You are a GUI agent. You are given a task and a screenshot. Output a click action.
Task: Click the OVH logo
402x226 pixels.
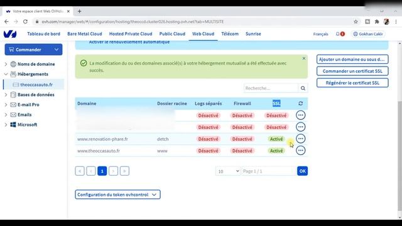click(10, 34)
